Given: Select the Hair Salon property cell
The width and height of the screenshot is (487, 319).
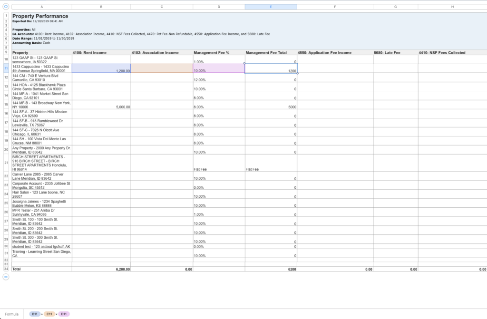Looking at the screenshot, I should point(42,194).
